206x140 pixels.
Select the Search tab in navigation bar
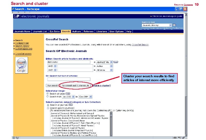[66, 31]
